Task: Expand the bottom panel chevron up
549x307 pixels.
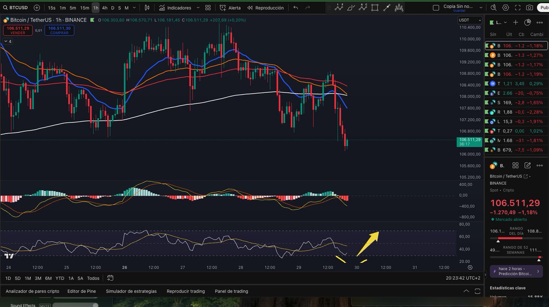Action: 466,291
